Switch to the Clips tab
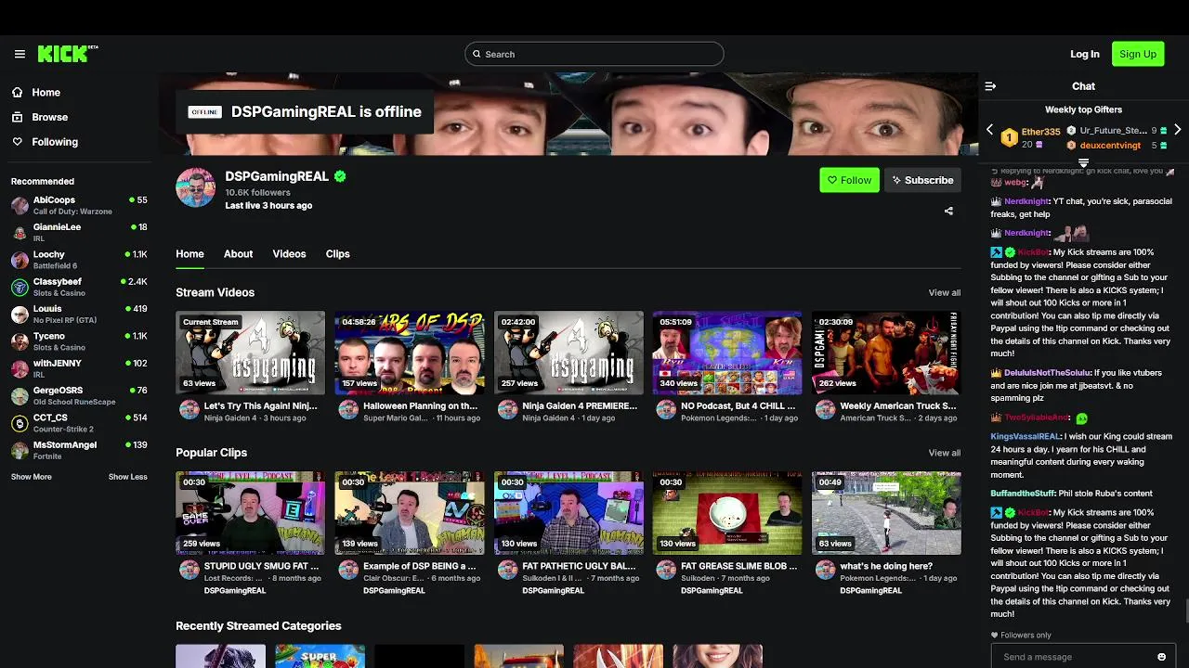Image resolution: width=1189 pixels, height=668 pixels. point(337,254)
